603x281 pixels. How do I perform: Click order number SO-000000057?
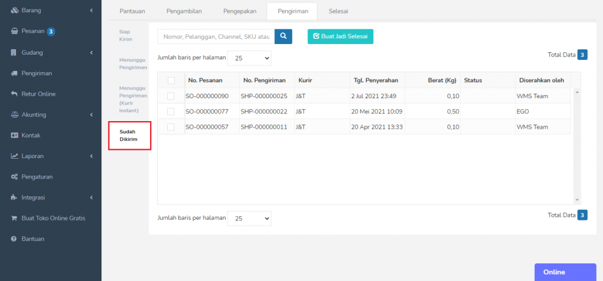(207, 127)
